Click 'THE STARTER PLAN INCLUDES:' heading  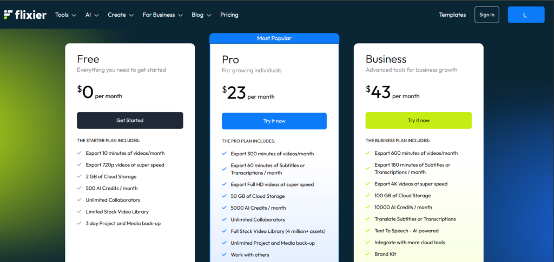(x=108, y=141)
